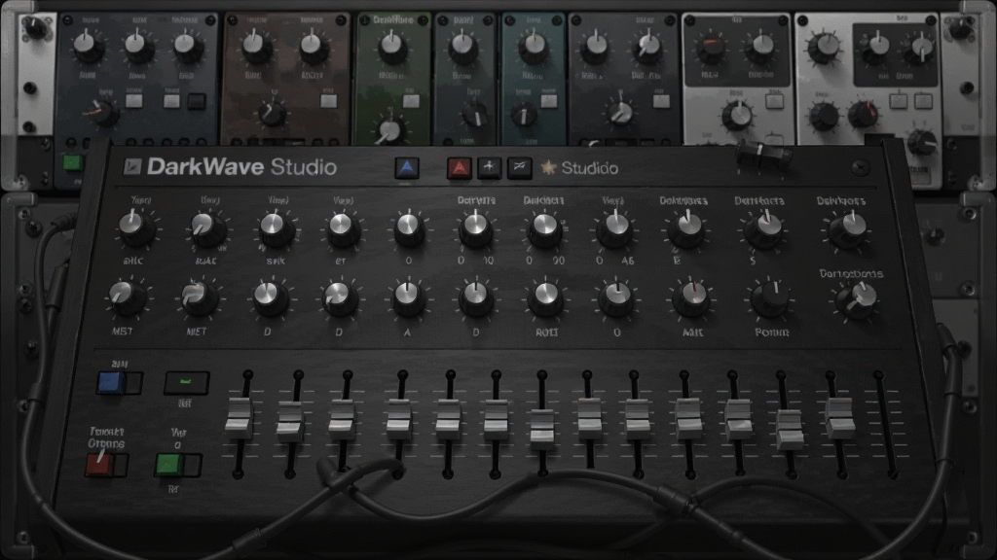Viewport: 997px width, 560px height.
Task: Click the DarkWave Studio title text
Action: point(241,167)
